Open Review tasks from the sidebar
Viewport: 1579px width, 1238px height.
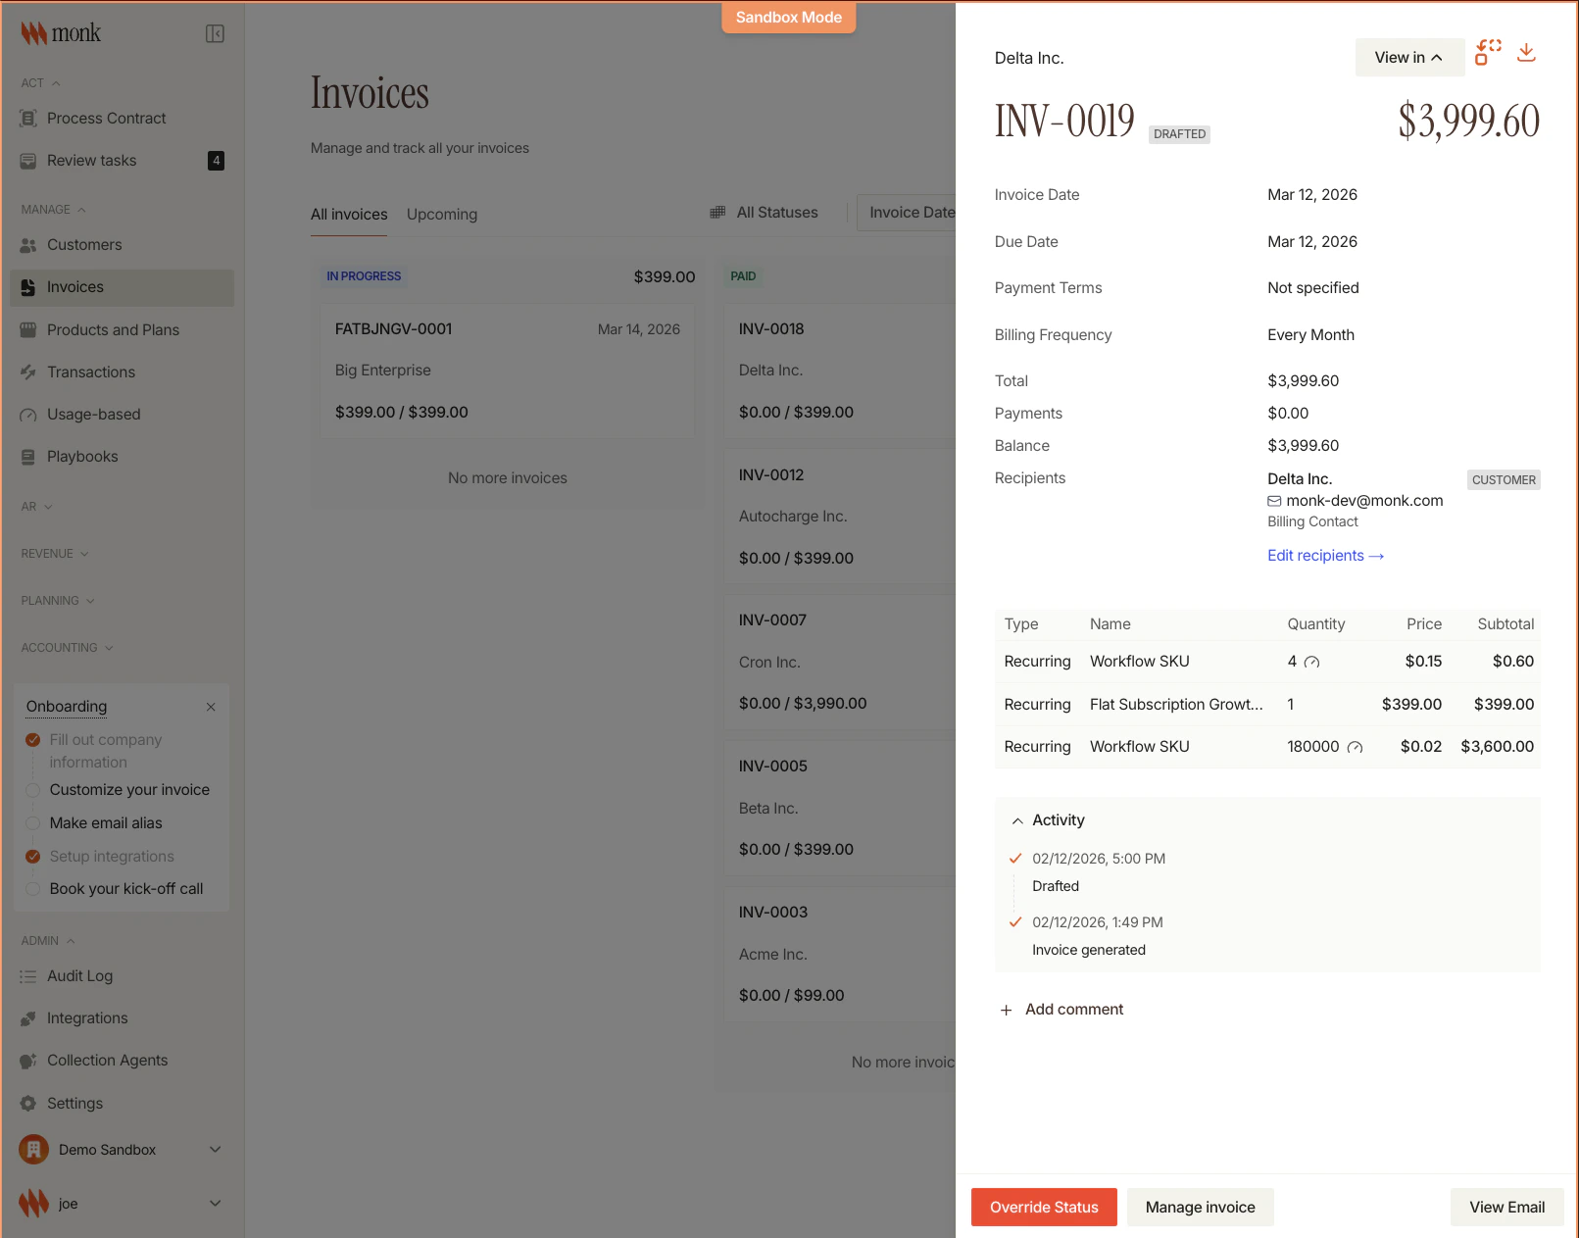pos(92,160)
